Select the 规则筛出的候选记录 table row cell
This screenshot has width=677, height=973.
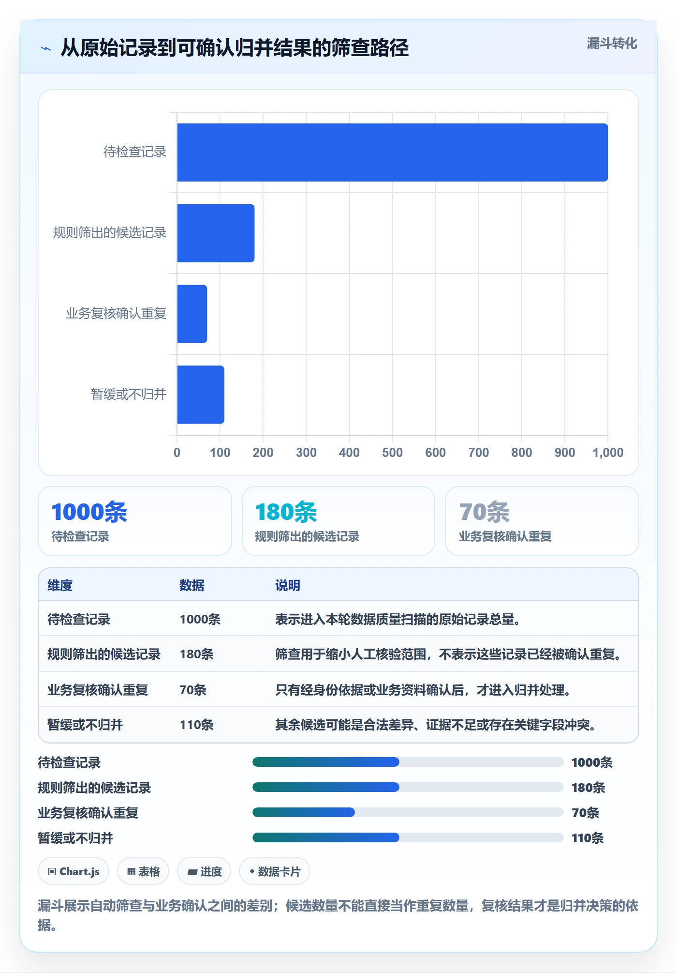tap(104, 654)
